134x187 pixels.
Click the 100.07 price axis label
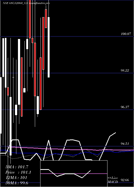[x=125, y=34]
